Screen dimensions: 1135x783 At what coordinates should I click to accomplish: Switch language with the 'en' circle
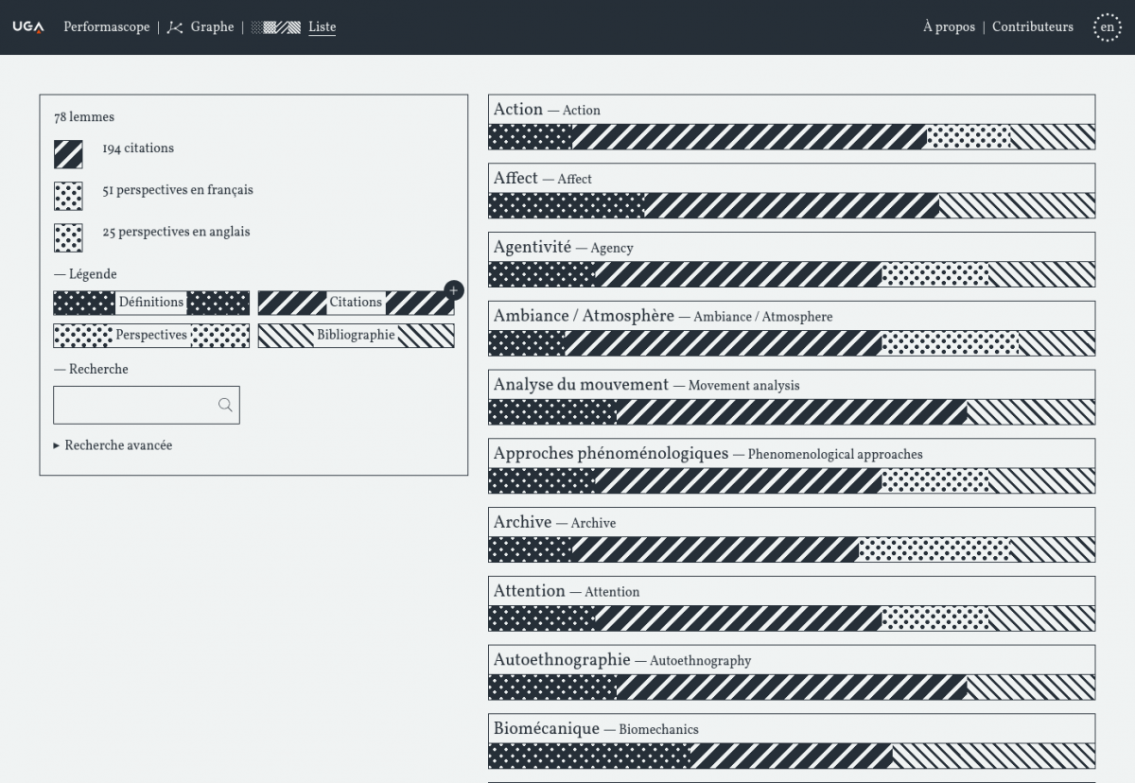tap(1107, 27)
